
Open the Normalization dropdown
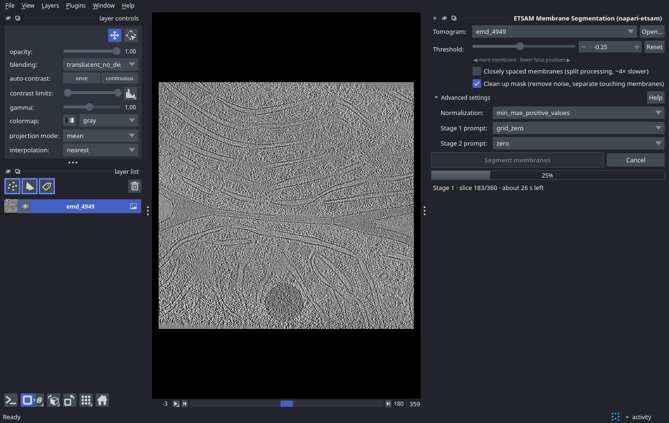tap(578, 113)
